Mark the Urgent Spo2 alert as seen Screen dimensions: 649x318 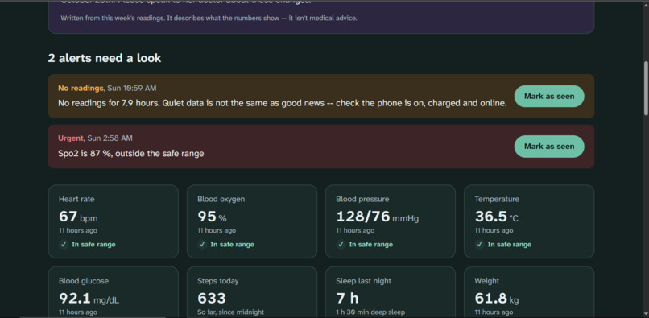[549, 147]
